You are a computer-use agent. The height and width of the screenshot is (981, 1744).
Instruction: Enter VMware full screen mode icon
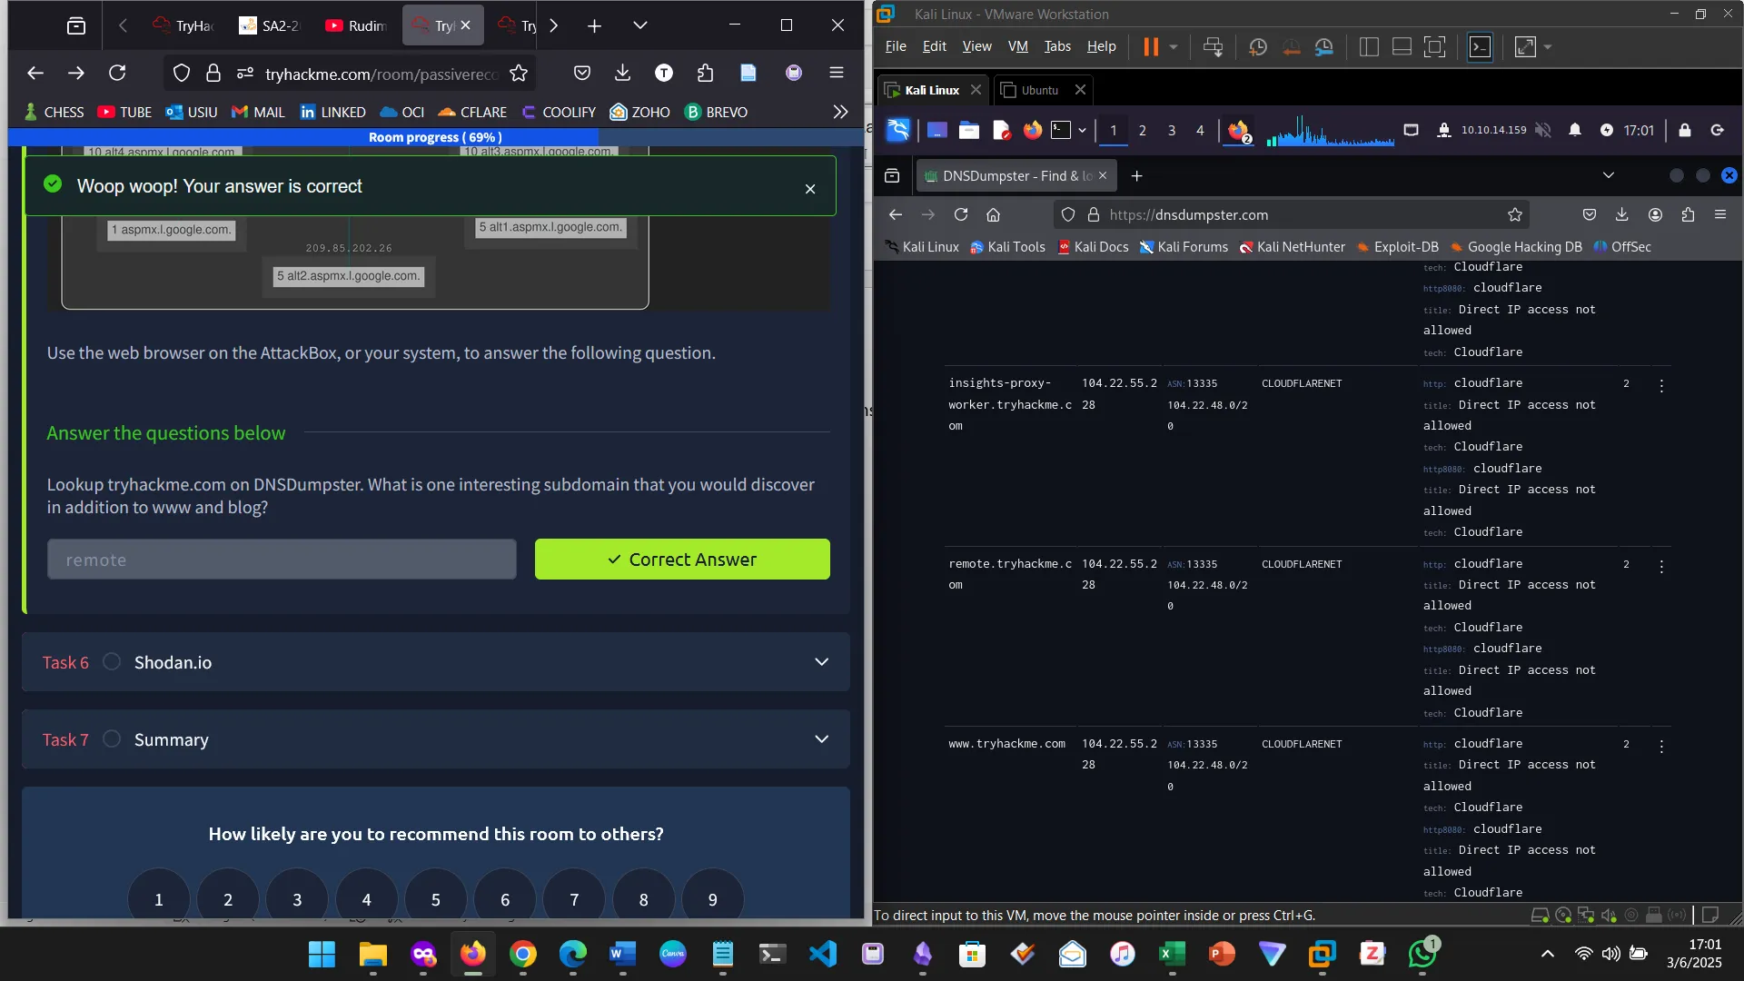tap(1434, 47)
